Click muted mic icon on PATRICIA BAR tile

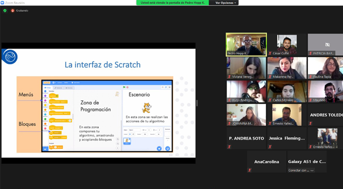click(311, 53)
